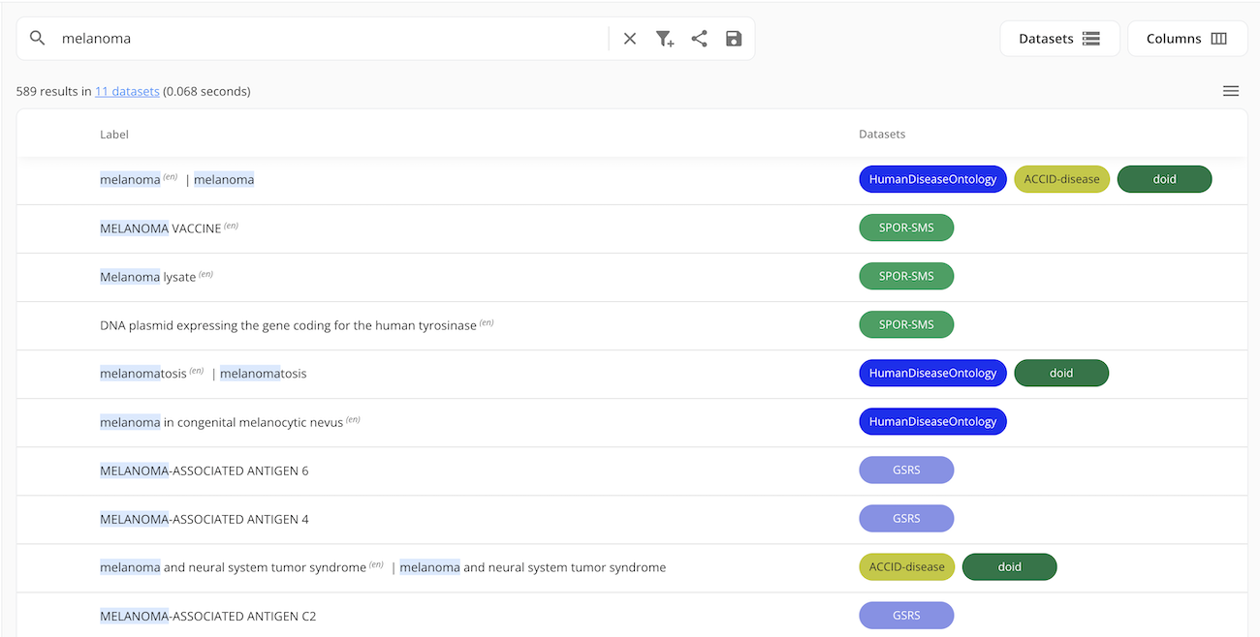The image size is (1260, 637).
Task: Click SPOR-SMS tag for MELANOMA VACCINE
Action: 906,227
